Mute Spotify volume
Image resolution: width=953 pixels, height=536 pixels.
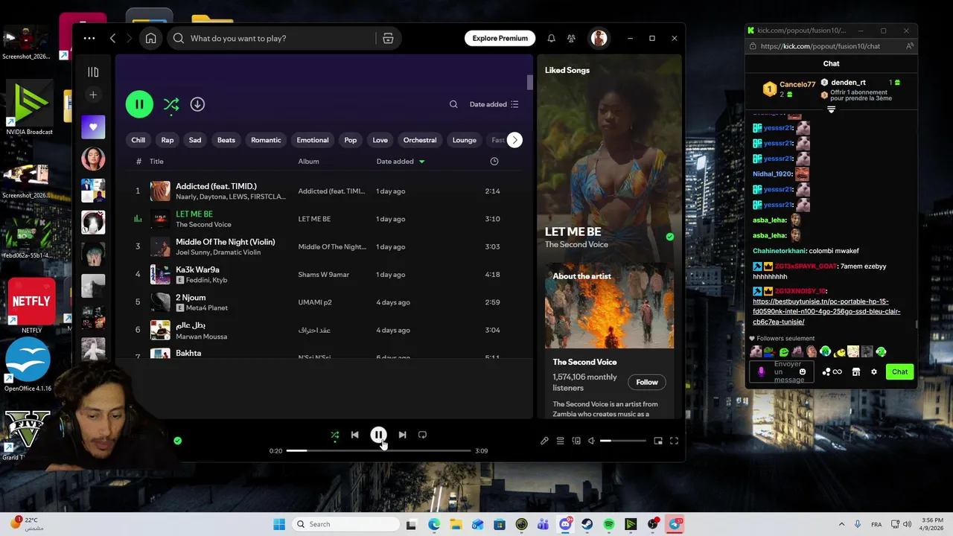591,441
